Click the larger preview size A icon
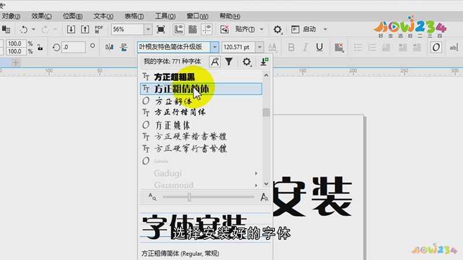 (x=264, y=197)
